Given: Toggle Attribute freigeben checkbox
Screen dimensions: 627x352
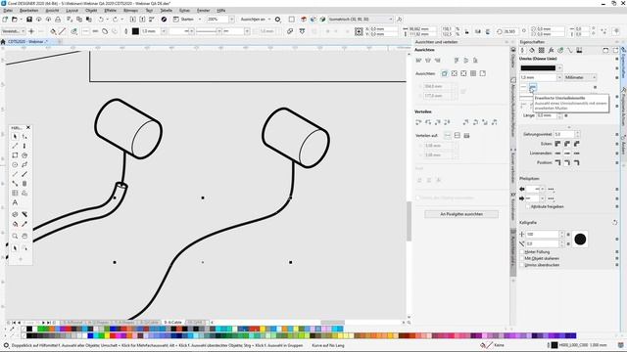Looking at the screenshot, I should [527, 206].
